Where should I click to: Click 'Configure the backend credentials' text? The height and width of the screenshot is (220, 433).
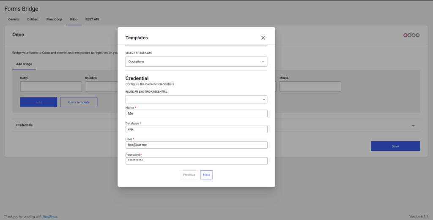point(150,84)
